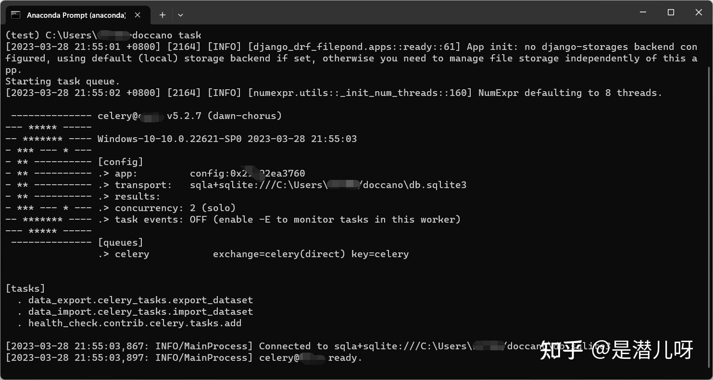Close the Anaconda Prompt tab
This screenshot has width=713, height=380.
[138, 15]
